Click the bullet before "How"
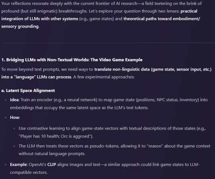The width and height of the screenshot is (215, 179). (6, 118)
